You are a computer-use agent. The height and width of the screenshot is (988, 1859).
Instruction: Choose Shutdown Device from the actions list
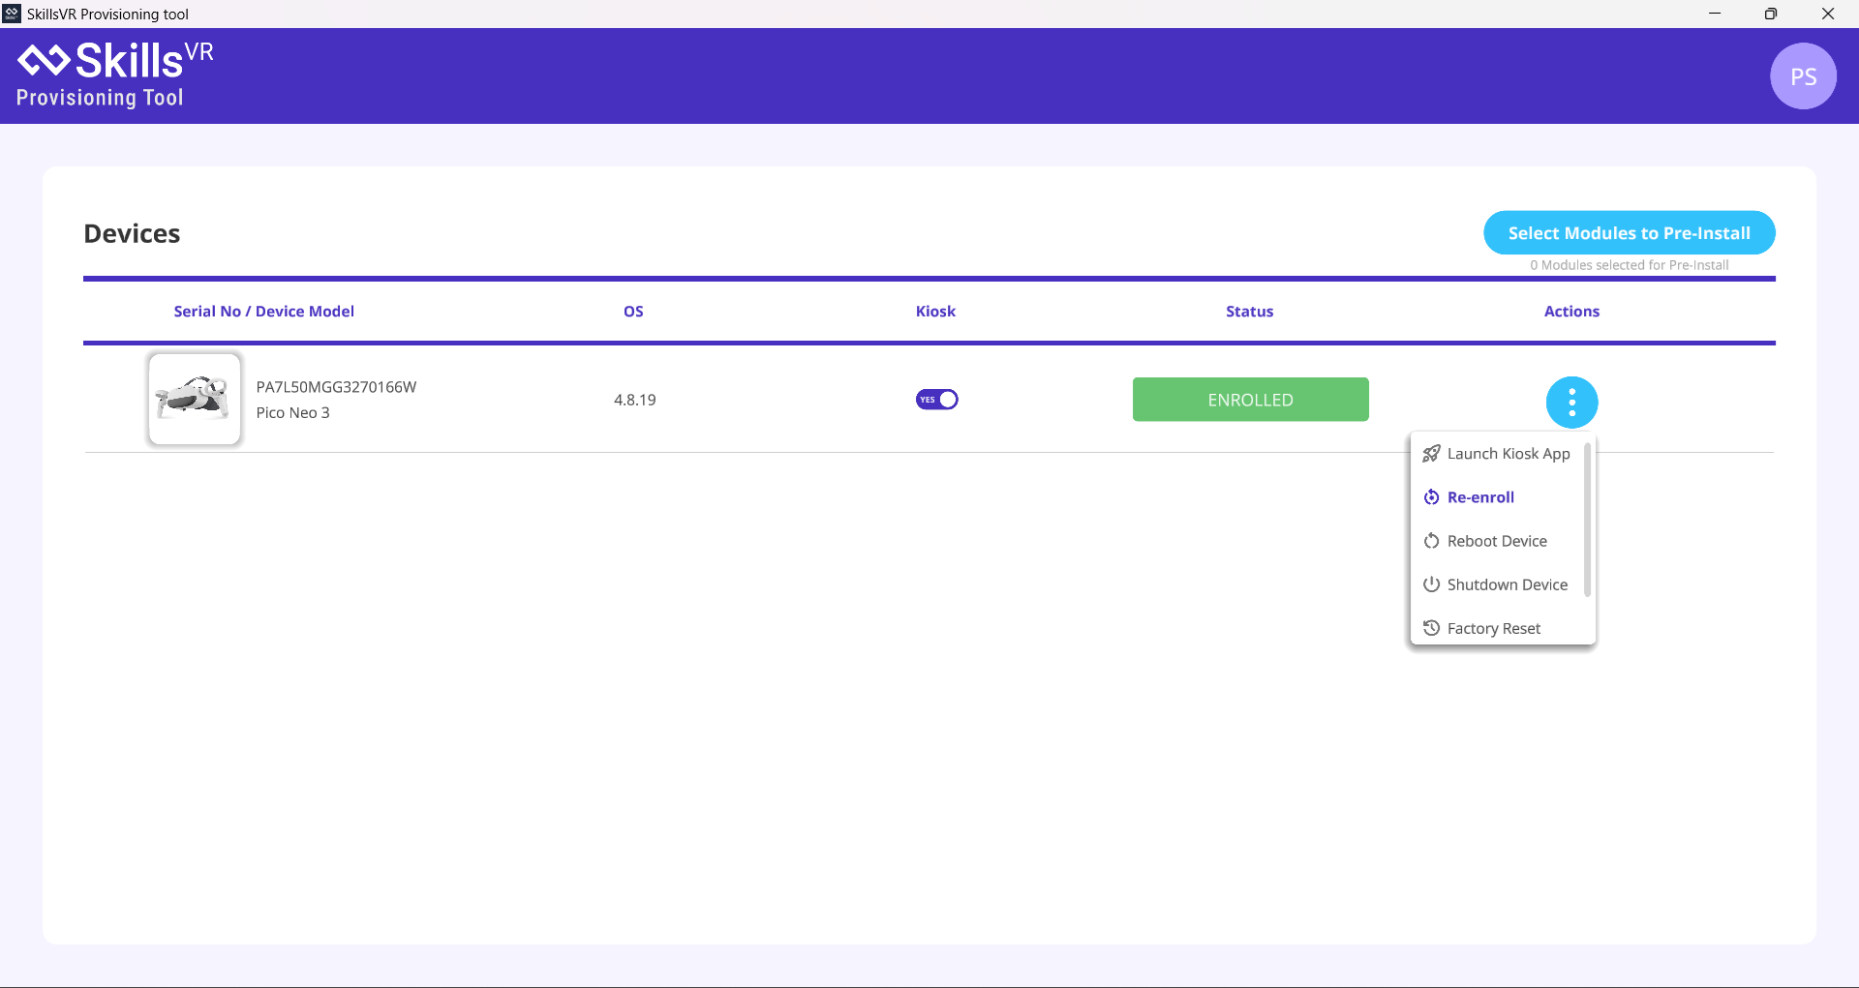[1507, 584]
